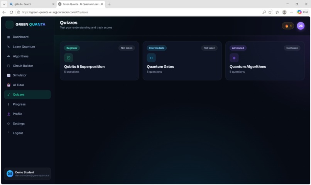This screenshot has height=185, width=311.
Task: Click the Quizzes checkmark icon
Action: point(8,95)
